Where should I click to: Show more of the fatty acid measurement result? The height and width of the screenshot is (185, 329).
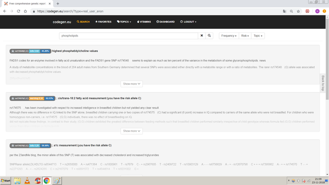[132, 131]
